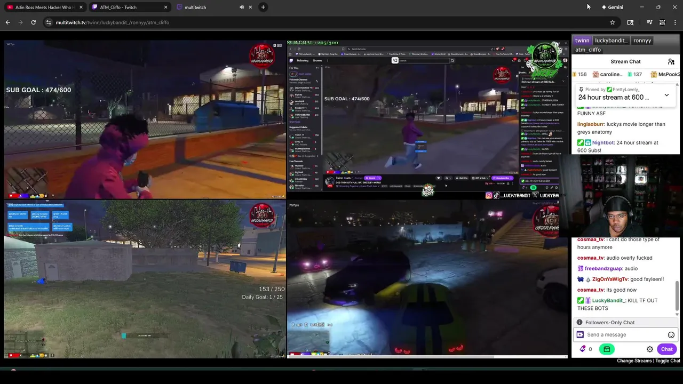Bookmark this page with the star icon

(x=613, y=22)
